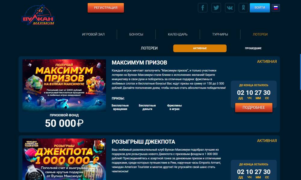Open the БОНУСЫ menu item
The height and width of the screenshot is (180, 301).
point(136,34)
